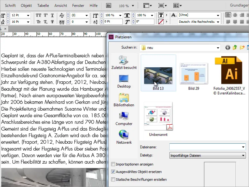Uncheck Ausgewähltes Objekt ersetzen
The image size is (249, 187).
[x=113, y=172]
